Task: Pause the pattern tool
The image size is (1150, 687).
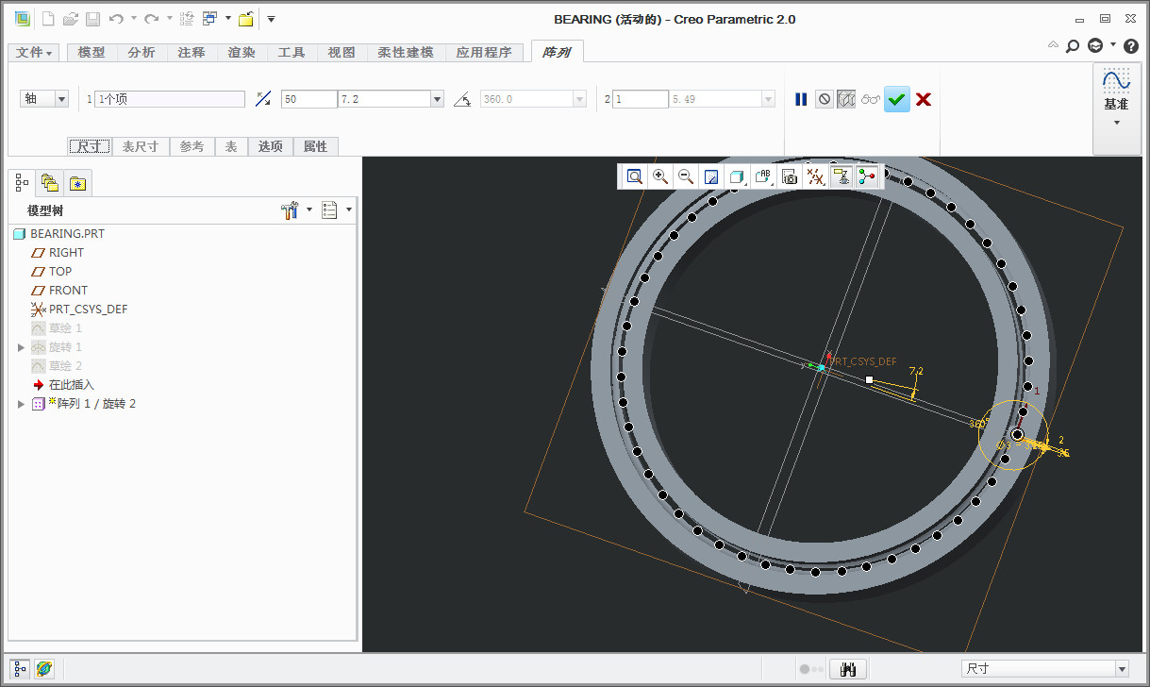Action: (801, 99)
